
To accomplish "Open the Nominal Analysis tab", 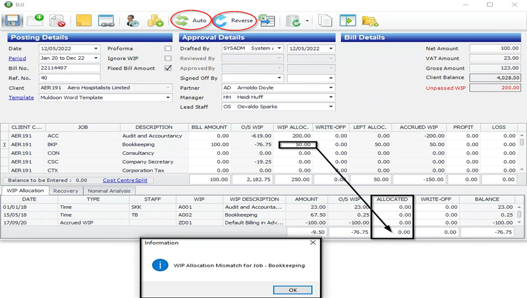I will (x=109, y=191).
